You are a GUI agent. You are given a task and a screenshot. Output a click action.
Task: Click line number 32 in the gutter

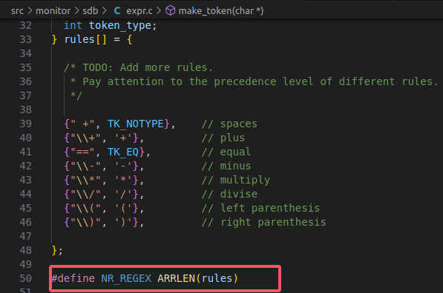pyautogui.click(x=25, y=25)
